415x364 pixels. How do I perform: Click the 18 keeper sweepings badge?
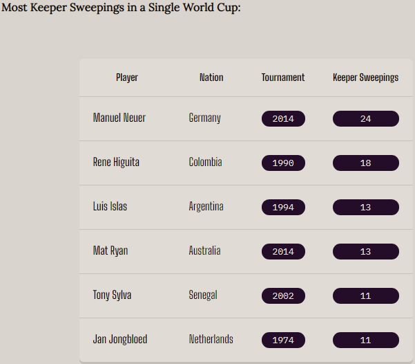tap(366, 163)
